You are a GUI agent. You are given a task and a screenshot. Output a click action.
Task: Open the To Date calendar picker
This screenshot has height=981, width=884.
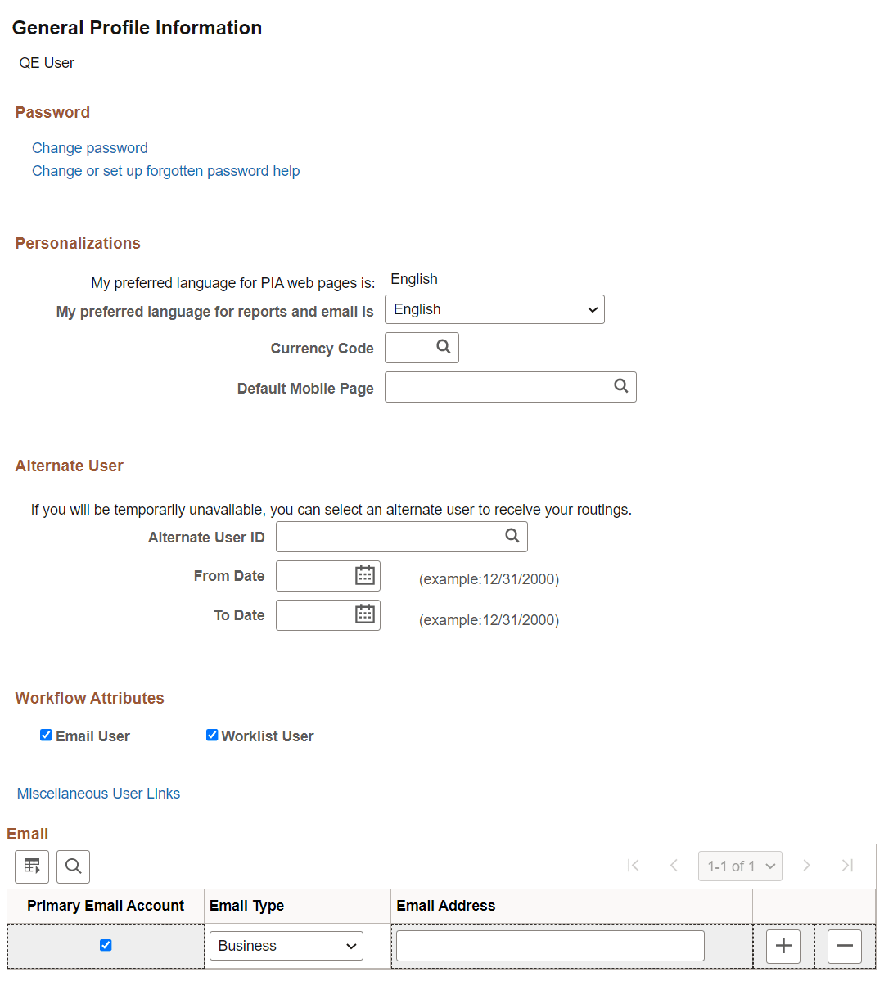tap(365, 614)
